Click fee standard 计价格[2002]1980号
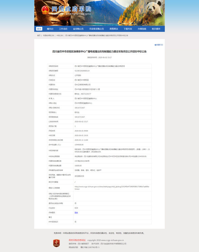This screenshot has height=252, width=199. pos(82,161)
